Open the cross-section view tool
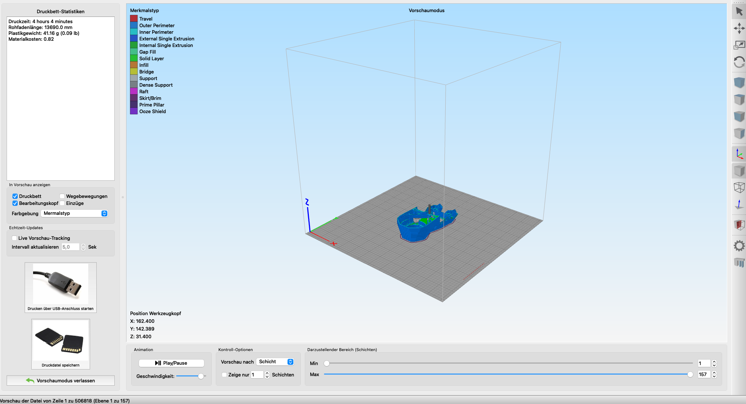Screen dimensions: 746x404 739,225
